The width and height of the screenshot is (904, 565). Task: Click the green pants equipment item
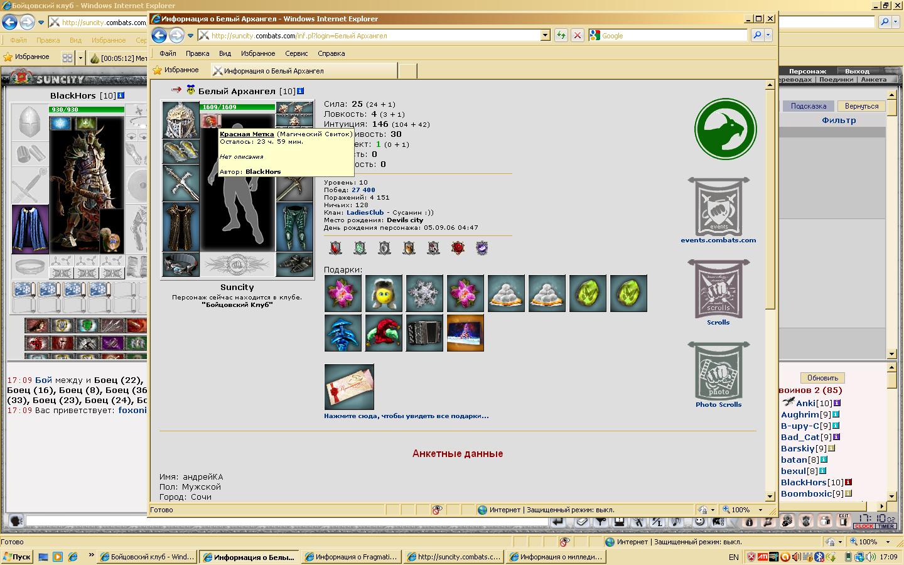point(294,227)
